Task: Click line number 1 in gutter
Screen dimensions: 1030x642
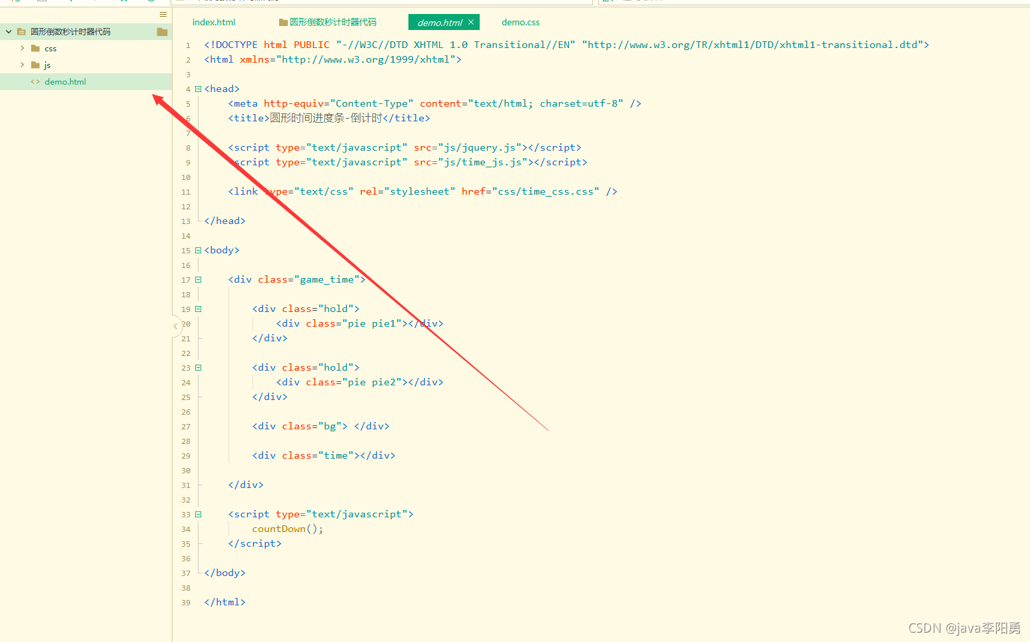Action: click(189, 45)
